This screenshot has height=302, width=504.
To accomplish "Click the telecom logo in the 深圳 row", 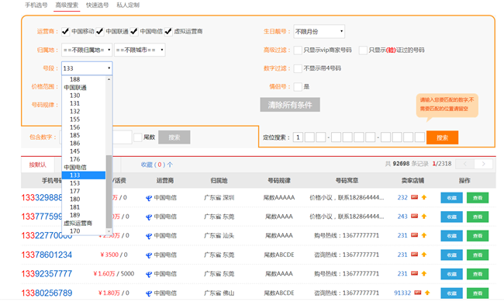I will pos(149,198).
